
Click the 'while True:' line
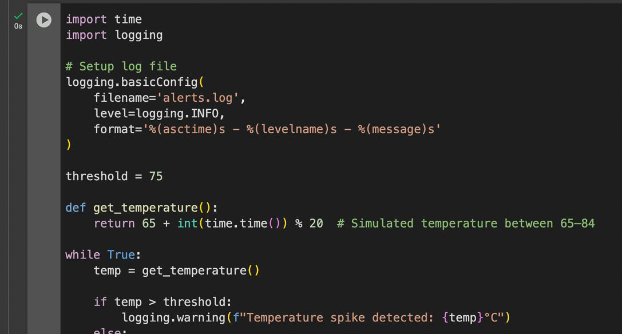click(103, 255)
